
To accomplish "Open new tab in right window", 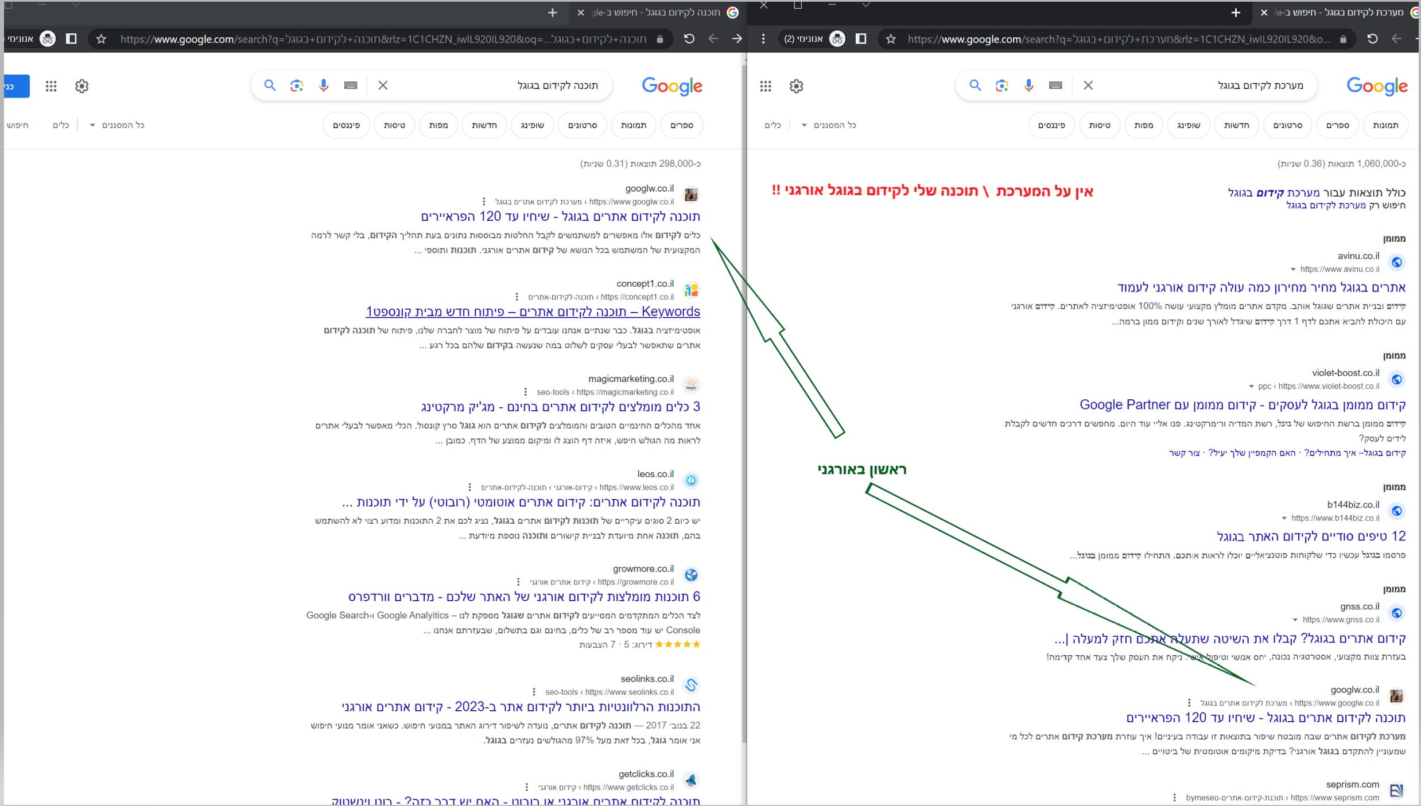I will click(1236, 13).
